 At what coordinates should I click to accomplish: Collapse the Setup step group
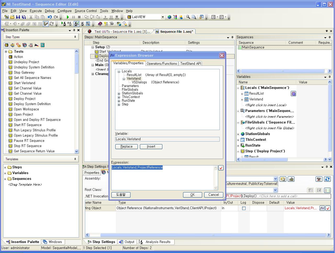point(93,47)
